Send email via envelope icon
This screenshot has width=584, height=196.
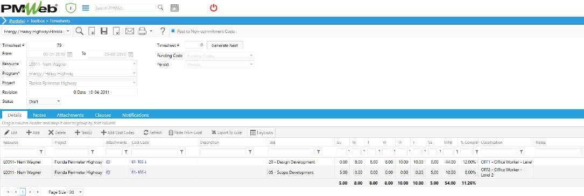point(129,31)
